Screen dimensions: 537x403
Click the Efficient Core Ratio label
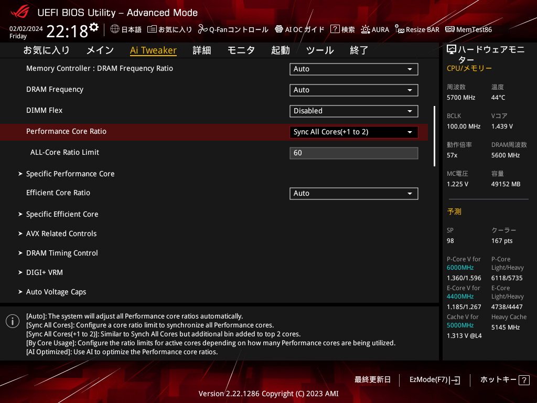tap(58, 193)
